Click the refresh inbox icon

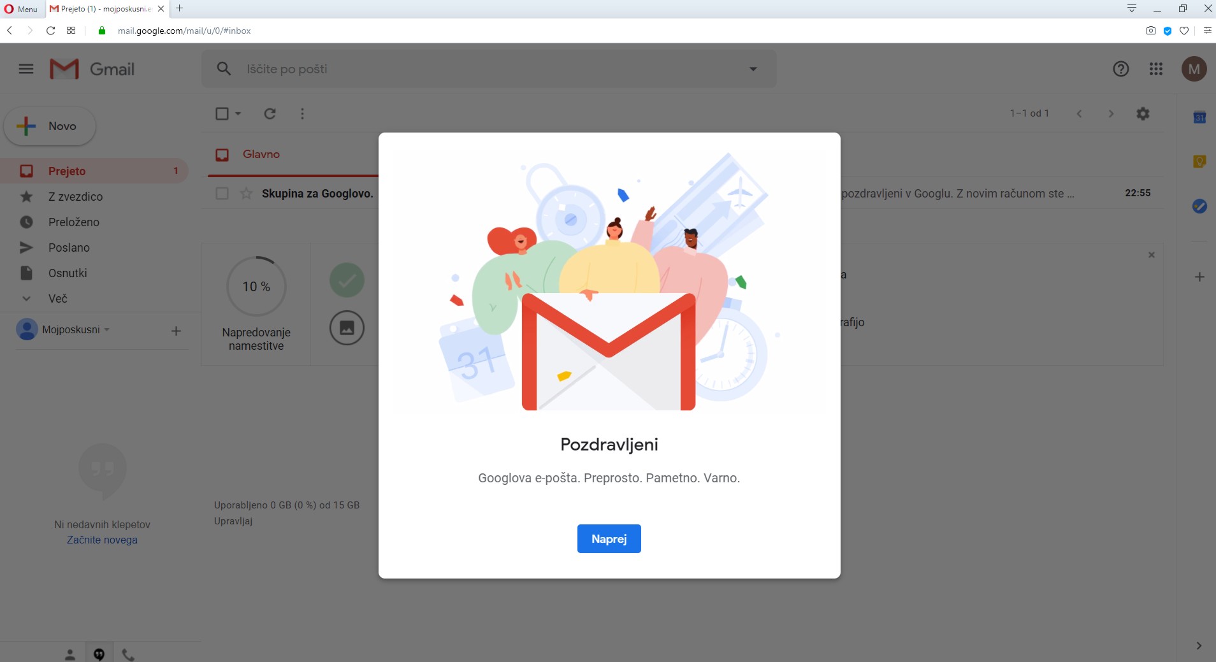click(x=270, y=113)
